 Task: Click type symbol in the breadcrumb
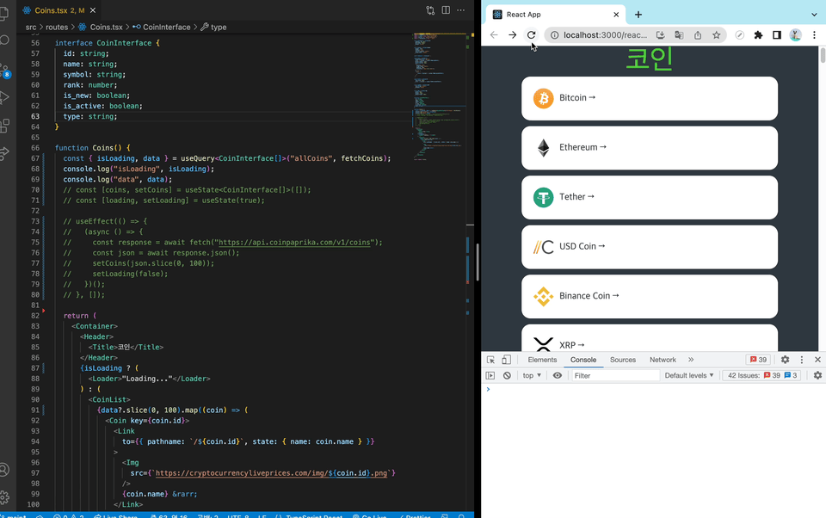pos(219,27)
